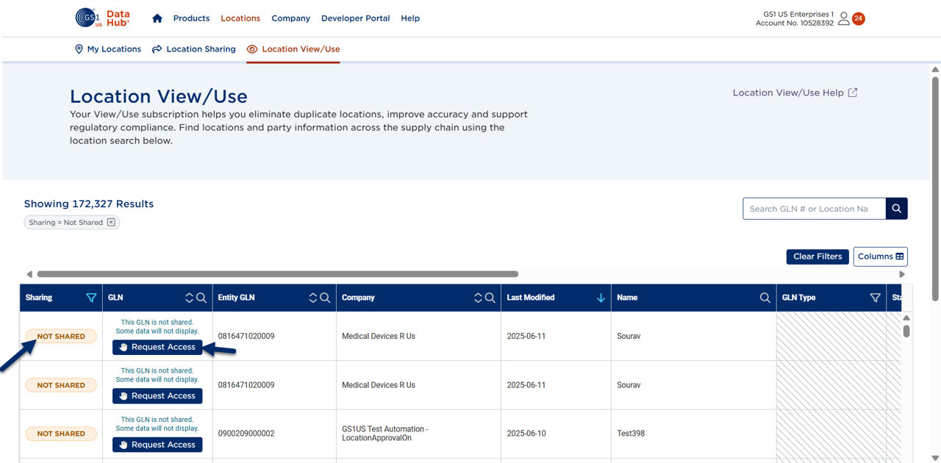
Task: Select the date 2025-06-10
Action: click(526, 434)
